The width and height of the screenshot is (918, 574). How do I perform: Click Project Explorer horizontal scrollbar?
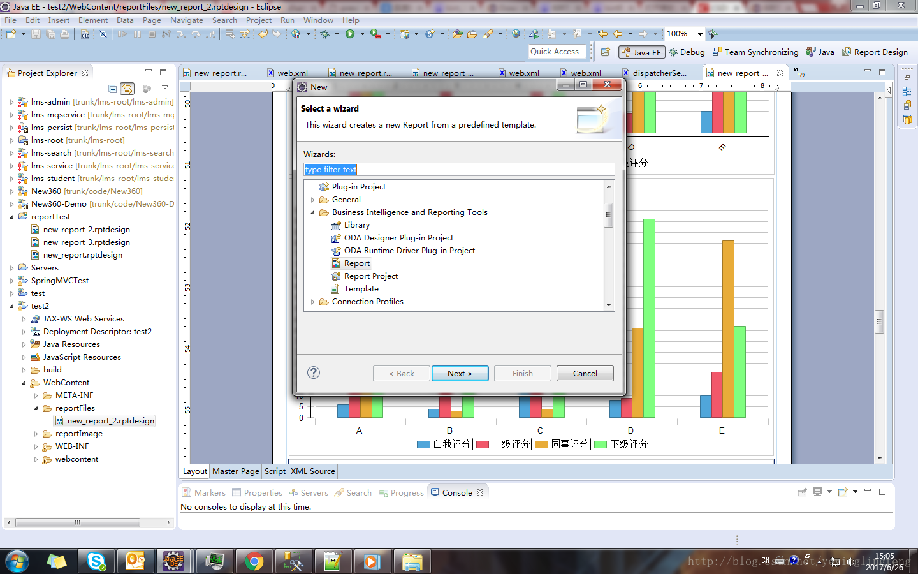pyautogui.click(x=78, y=522)
